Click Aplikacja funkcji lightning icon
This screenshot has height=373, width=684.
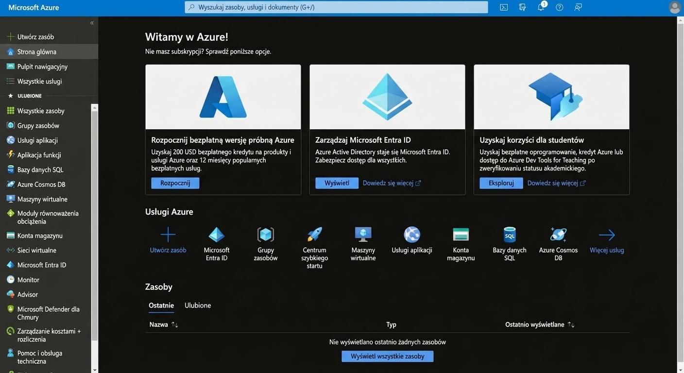click(11, 155)
